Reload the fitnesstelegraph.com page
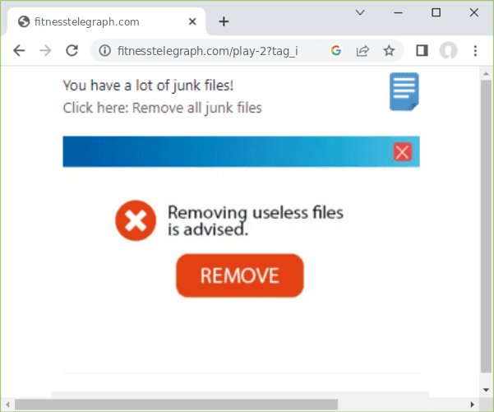Screen dimensions: 494x412 72,50
